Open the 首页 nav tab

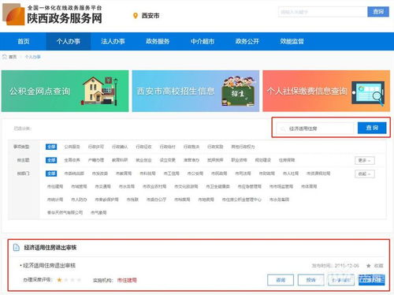(x=24, y=41)
